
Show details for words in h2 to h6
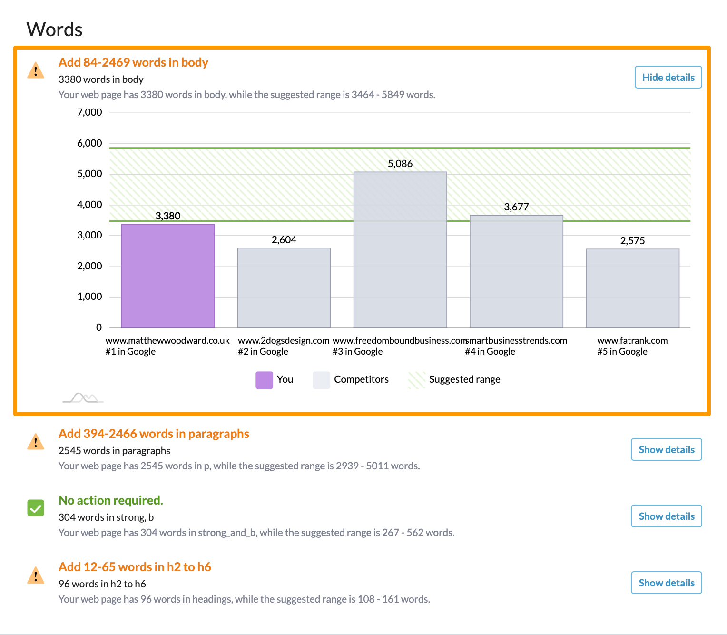[666, 583]
